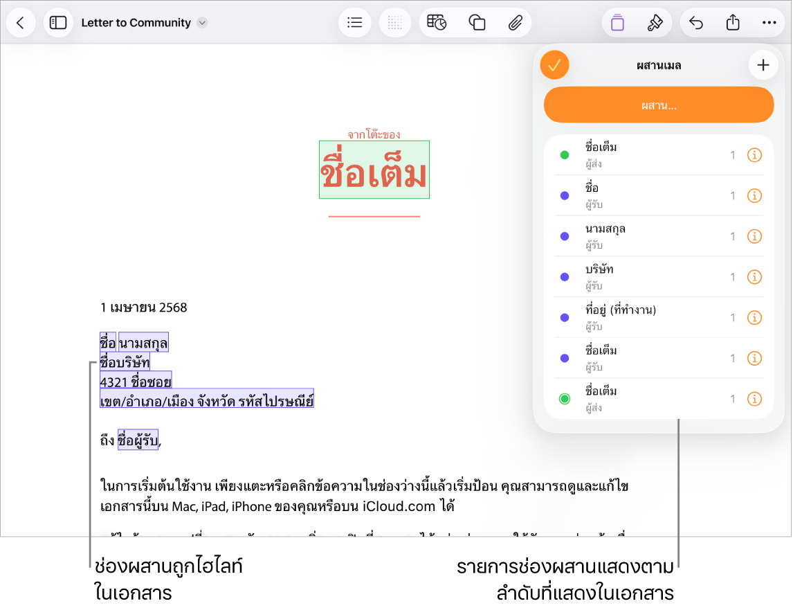Tap the paperclip attachment icon
This screenshot has width=793, height=608.
[516, 23]
